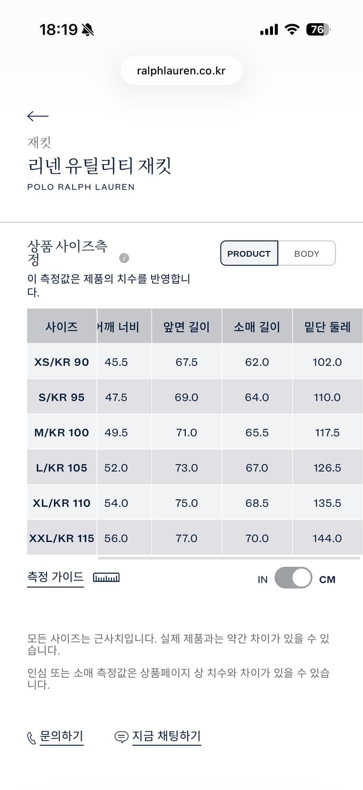The height and width of the screenshot is (790, 363).
Task: Select the XXL/KR 115 size row
Action: [x=61, y=538]
